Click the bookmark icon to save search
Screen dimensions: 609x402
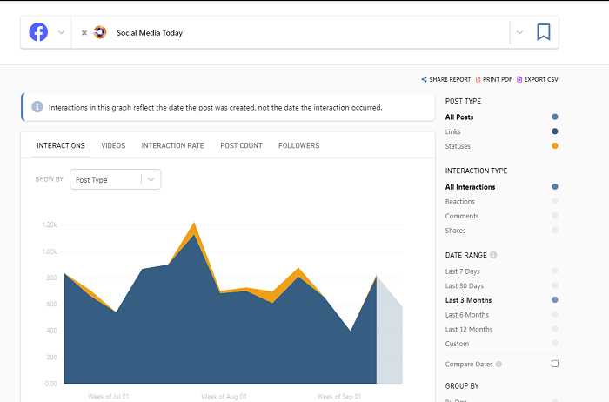(544, 32)
